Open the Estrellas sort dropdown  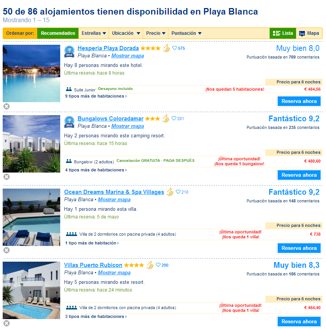94,33
